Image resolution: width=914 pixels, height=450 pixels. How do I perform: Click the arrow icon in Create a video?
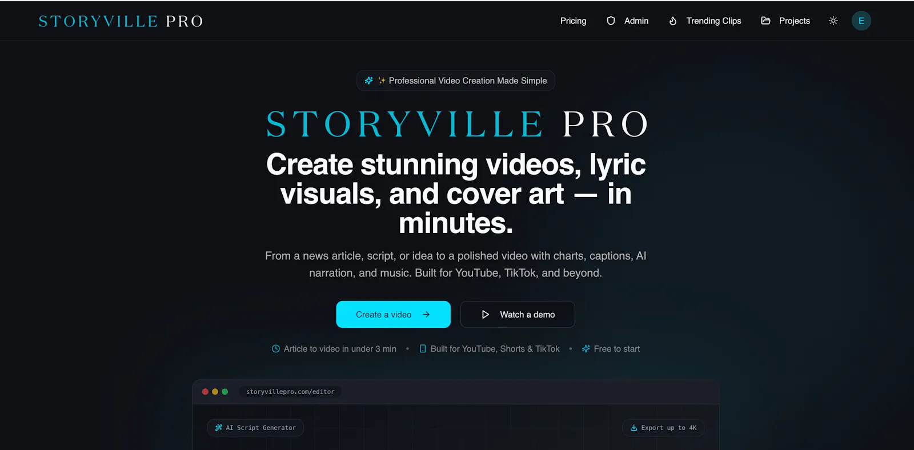426,315
